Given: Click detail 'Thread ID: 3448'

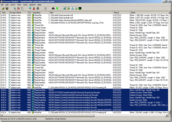Looking at the screenshot, I should pyautogui.click(x=136, y=70).
